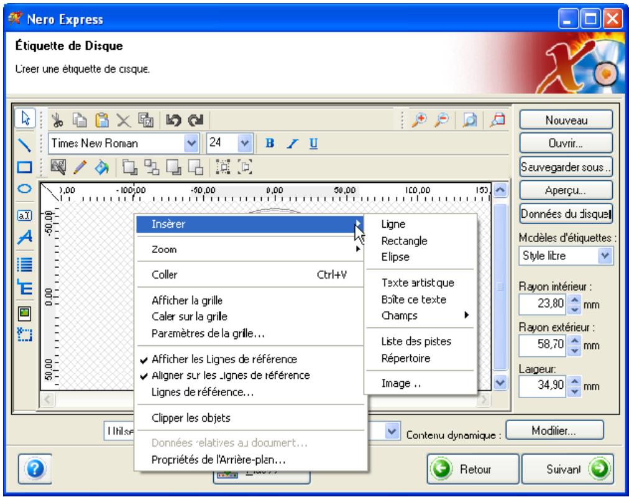Image resolution: width=629 pixels, height=497 pixels.
Task: Open dropdown left of Contenu dynamique
Action: pyautogui.click(x=392, y=432)
